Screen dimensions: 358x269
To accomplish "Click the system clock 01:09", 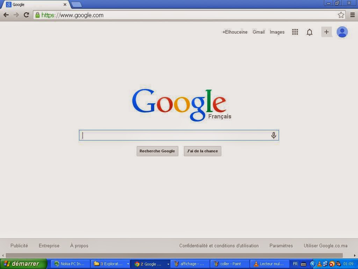I will point(348,264).
